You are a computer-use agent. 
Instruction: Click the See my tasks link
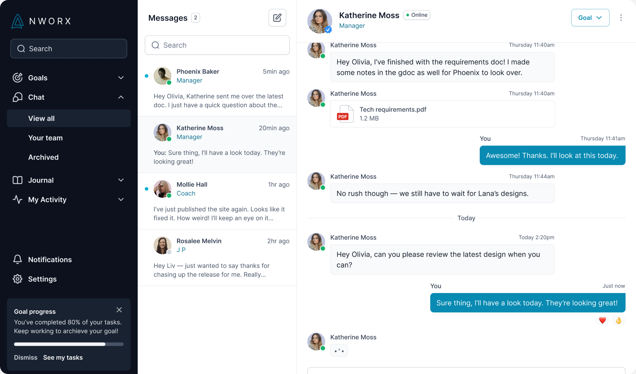click(63, 357)
